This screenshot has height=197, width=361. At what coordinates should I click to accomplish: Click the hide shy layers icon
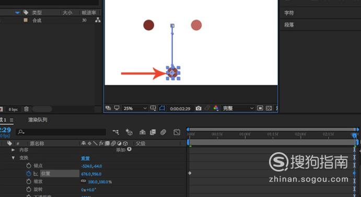[143, 132]
